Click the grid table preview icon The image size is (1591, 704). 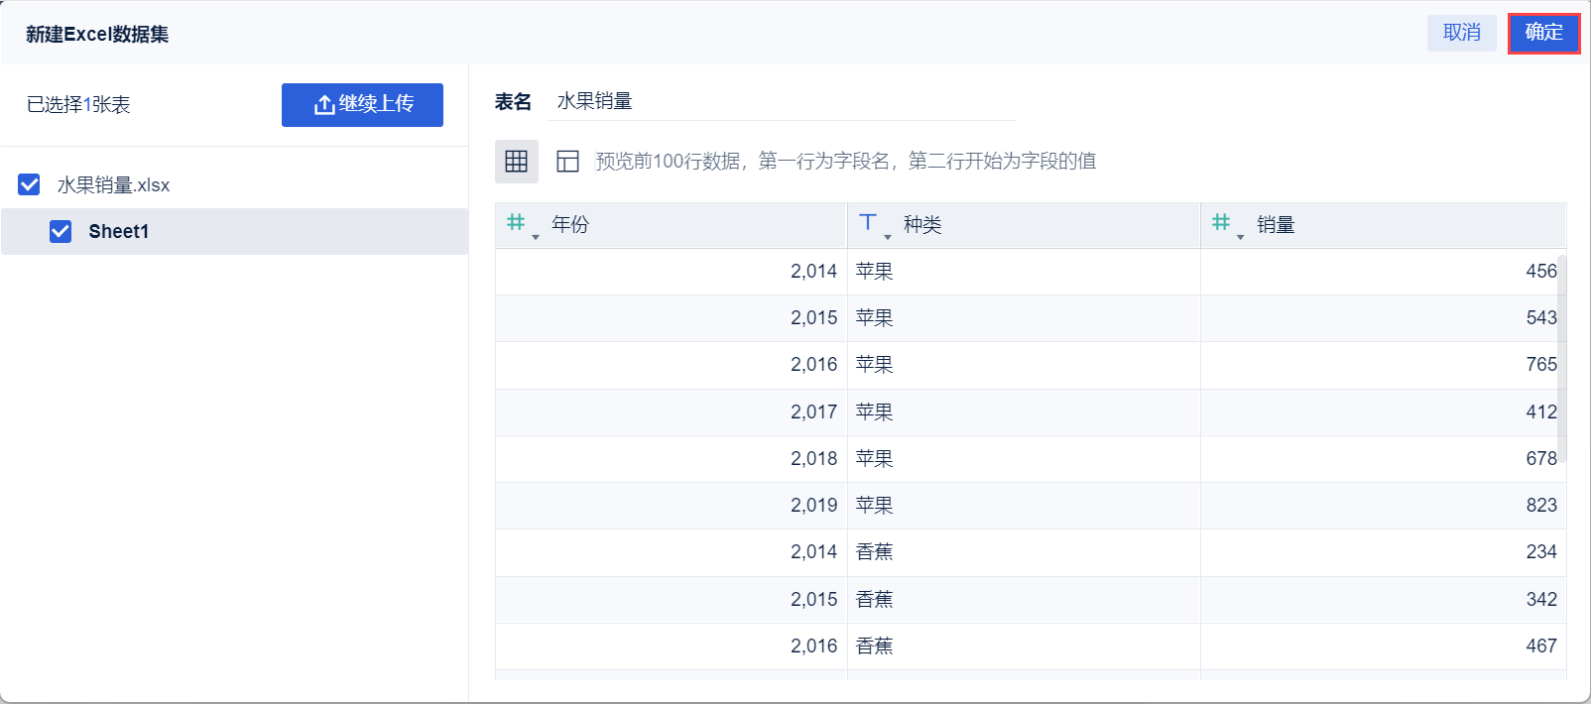tap(516, 162)
